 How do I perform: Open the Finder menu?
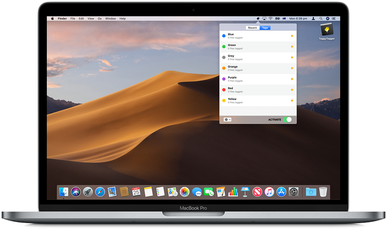62,18
